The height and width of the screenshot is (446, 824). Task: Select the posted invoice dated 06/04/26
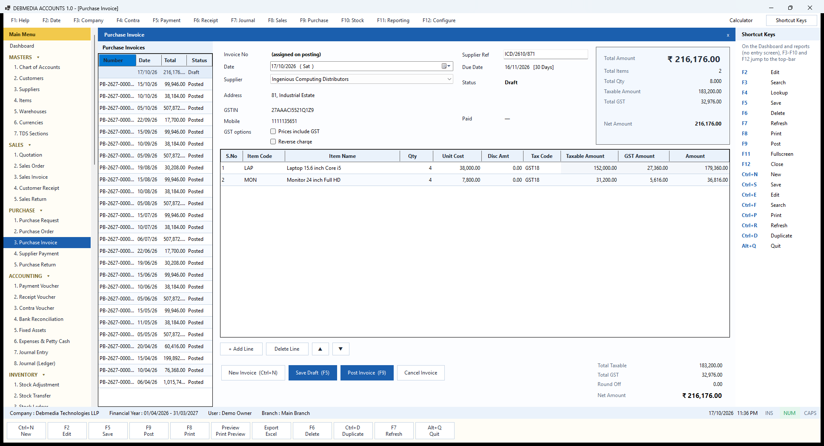155,382
